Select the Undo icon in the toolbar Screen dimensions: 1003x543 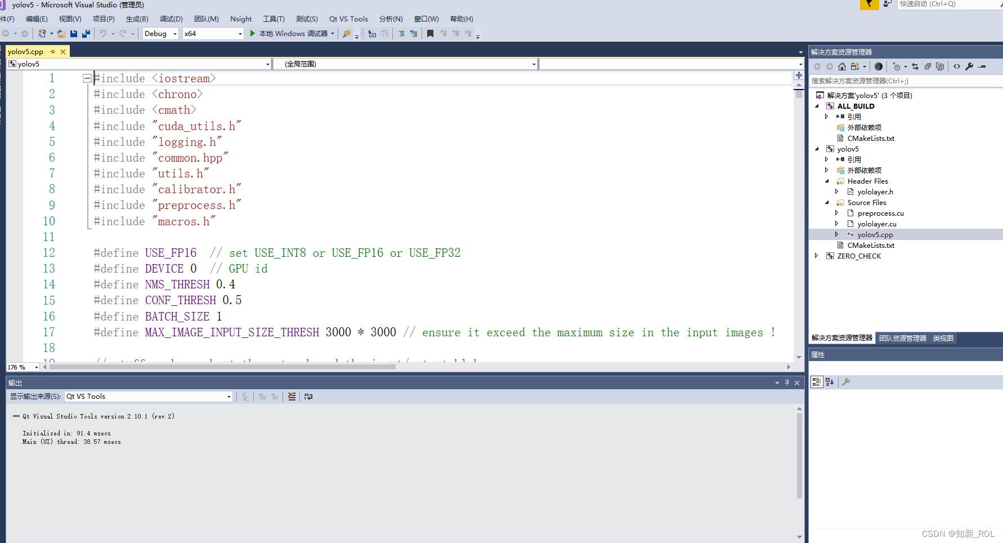[x=103, y=33]
